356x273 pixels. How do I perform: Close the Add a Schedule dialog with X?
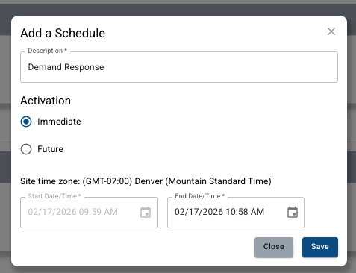pyautogui.click(x=331, y=31)
